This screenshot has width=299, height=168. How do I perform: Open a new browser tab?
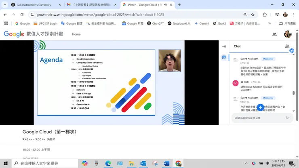179,5
